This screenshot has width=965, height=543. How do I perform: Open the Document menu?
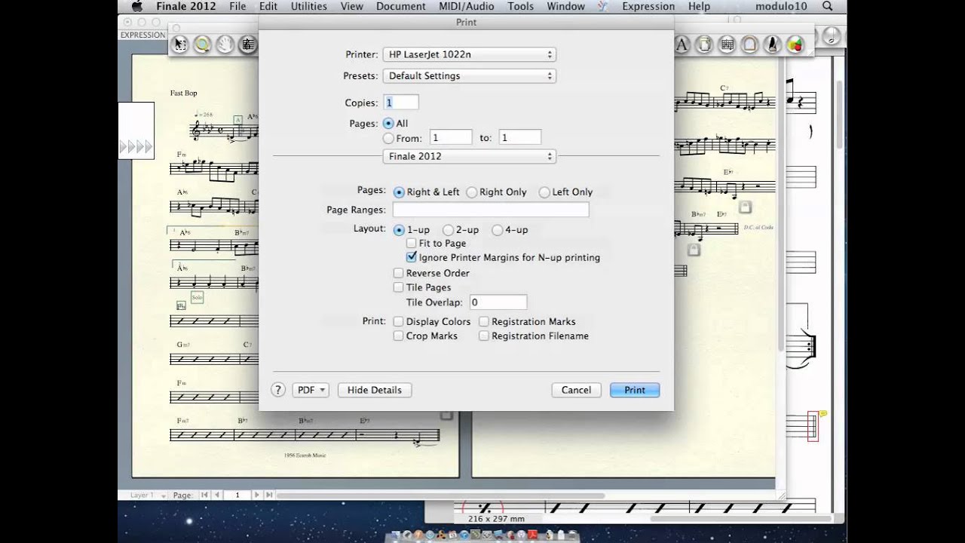pyautogui.click(x=401, y=6)
